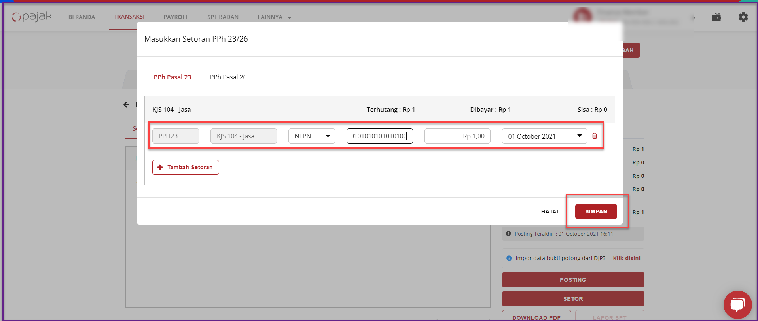Viewport: 758px width, 321px height.
Task: Delete the setoran row with trash icon
Action: [x=594, y=136]
